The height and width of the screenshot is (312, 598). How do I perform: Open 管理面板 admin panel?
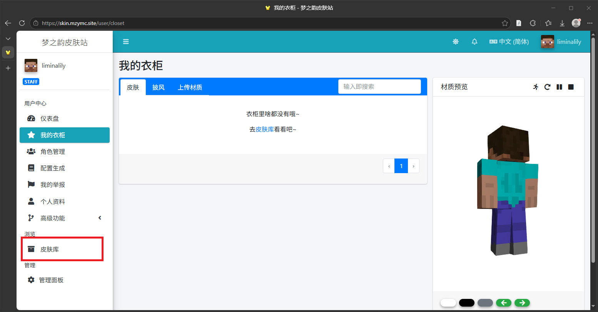(65, 280)
